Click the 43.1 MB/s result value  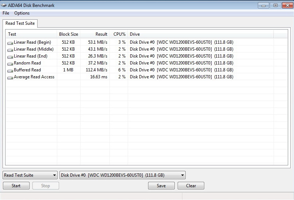[x=98, y=49]
